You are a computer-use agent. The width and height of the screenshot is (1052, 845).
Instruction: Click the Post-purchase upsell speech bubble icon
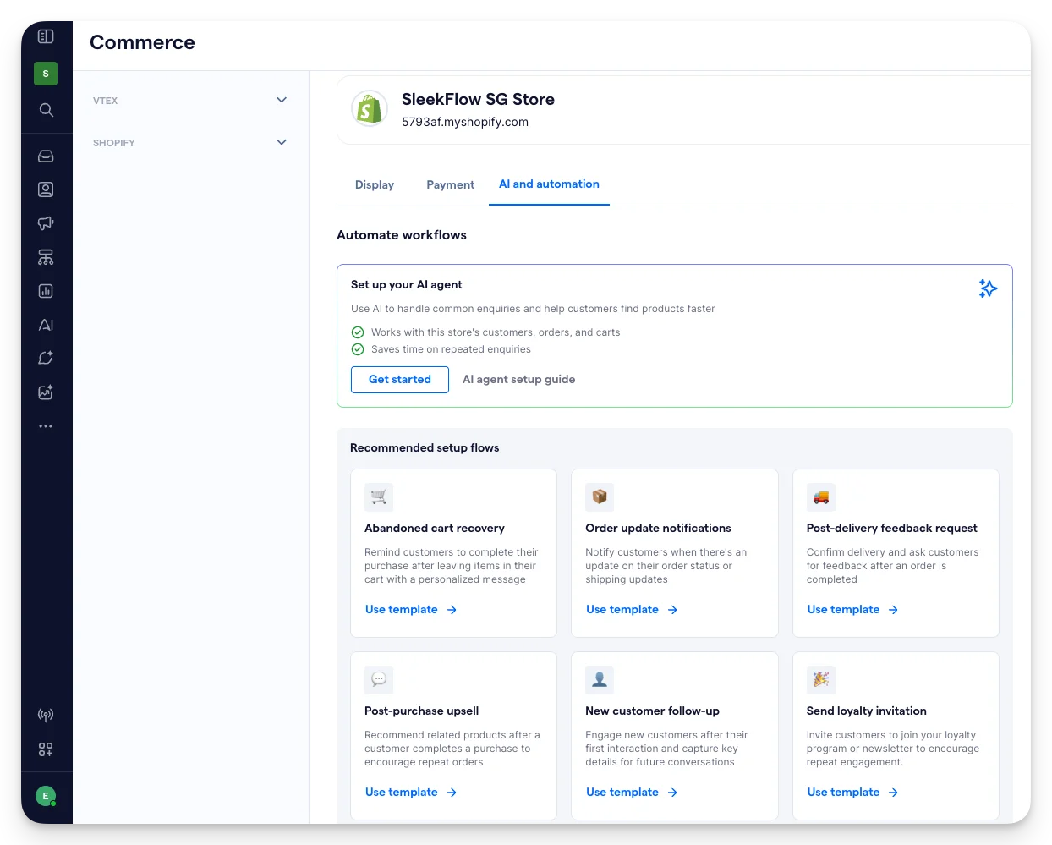379,680
